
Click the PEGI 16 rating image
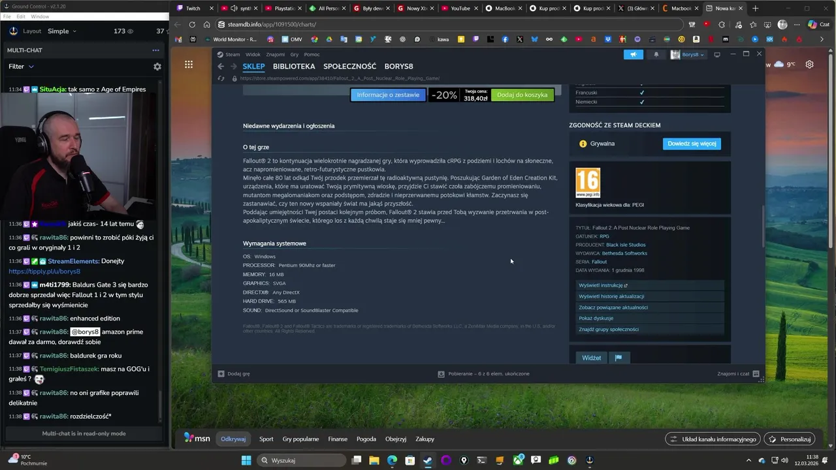588,183
